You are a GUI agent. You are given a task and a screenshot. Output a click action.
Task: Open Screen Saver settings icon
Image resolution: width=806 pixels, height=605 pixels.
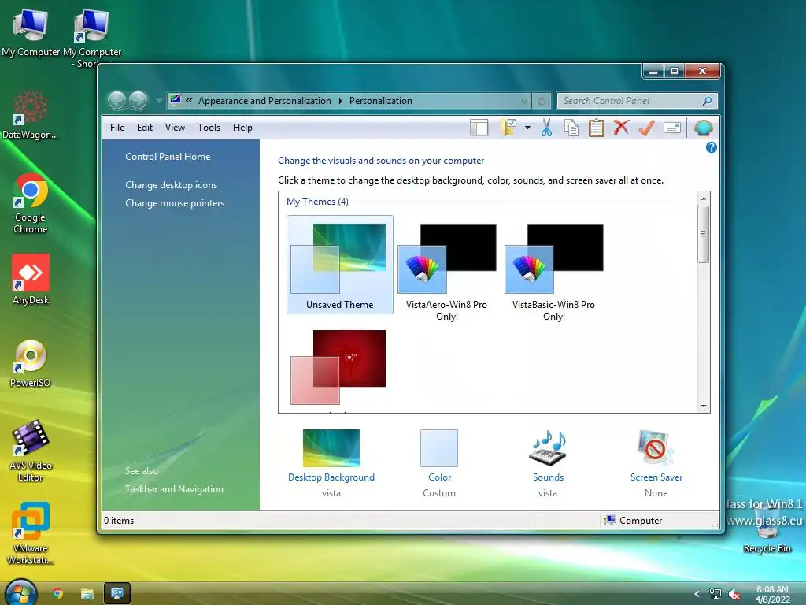point(656,448)
